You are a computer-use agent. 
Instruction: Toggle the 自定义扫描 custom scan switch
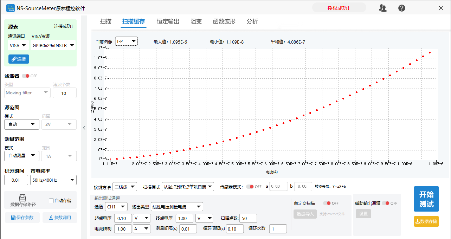(x=327, y=203)
